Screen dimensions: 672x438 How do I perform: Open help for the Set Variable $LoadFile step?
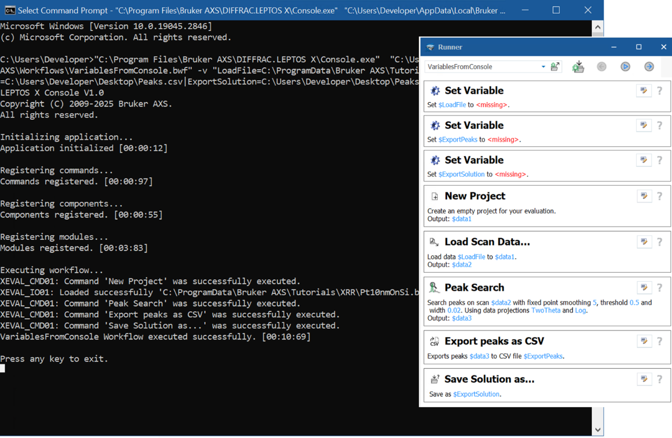660,91
